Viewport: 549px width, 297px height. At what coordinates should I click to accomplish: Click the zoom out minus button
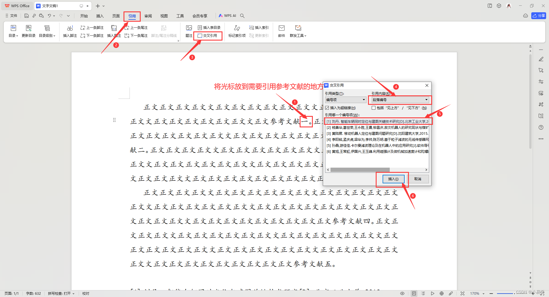(x=491, y=293)
